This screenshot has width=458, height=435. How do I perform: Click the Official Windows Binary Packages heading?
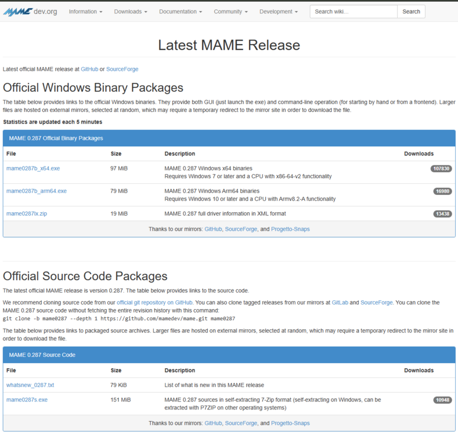[x=93, y=88]
